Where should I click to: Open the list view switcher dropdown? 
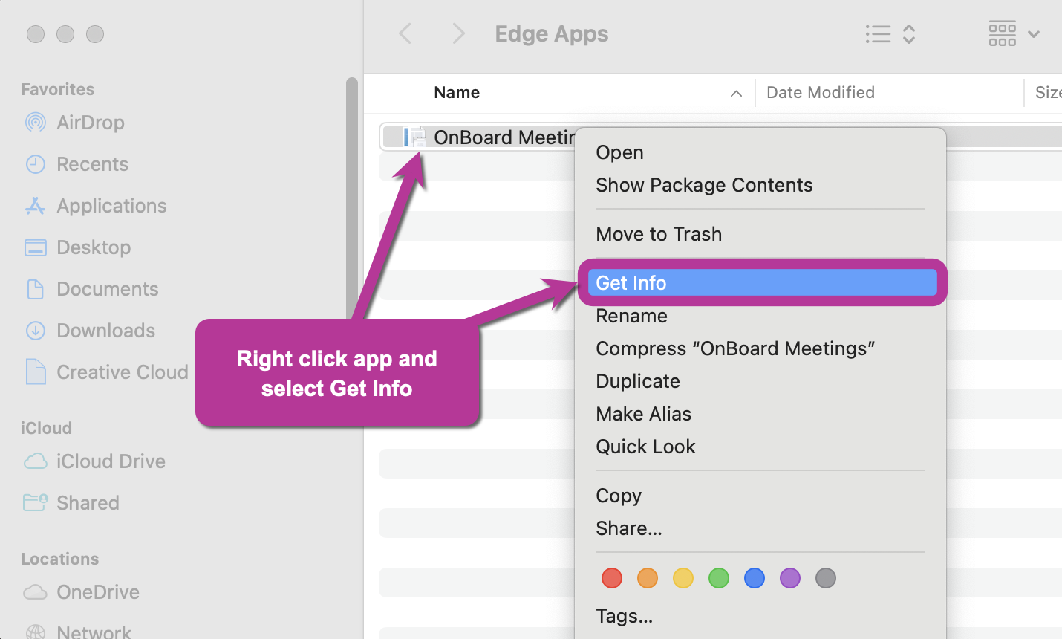coord(890,34)
